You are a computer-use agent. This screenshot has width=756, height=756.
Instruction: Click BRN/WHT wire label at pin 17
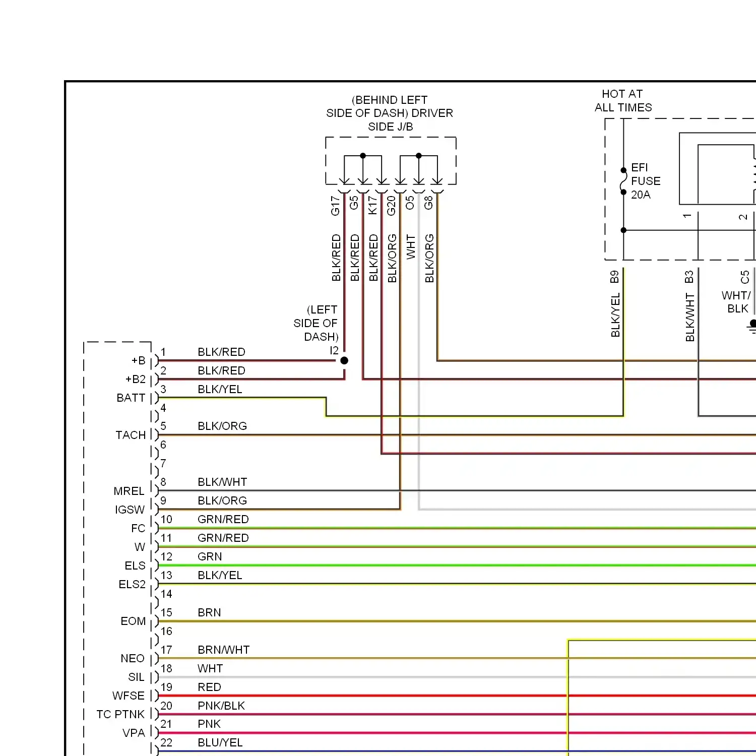tap(224, 650)
